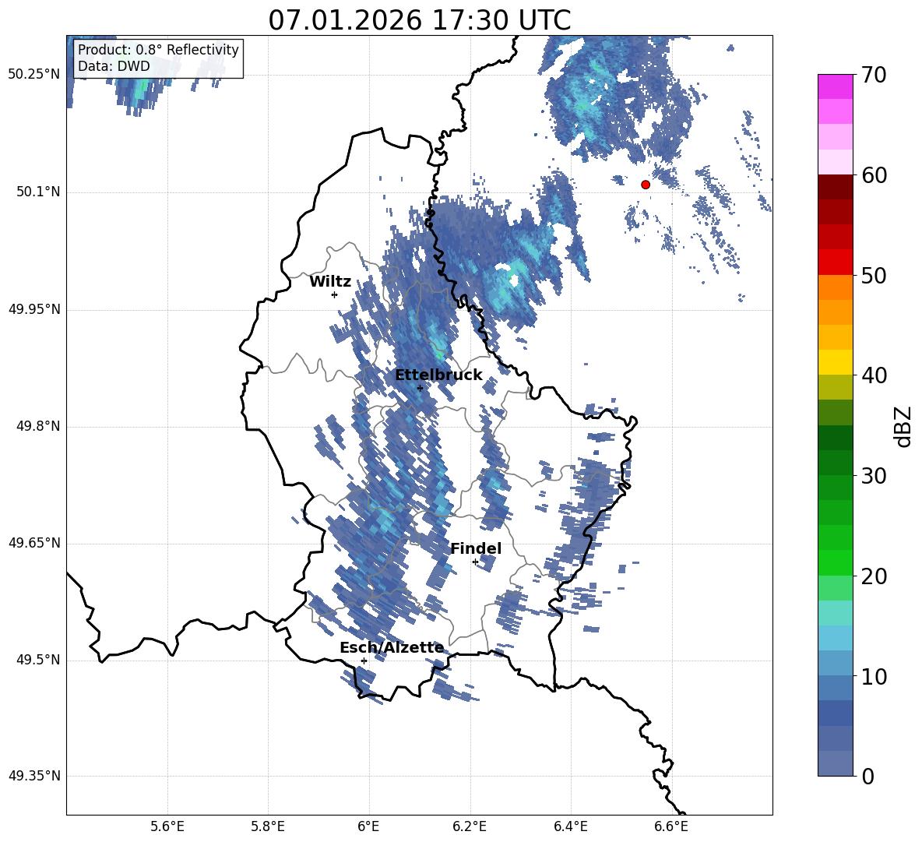Click the colorbar 10 tick label
922x842 pixels.
click(x=874, y=676)
